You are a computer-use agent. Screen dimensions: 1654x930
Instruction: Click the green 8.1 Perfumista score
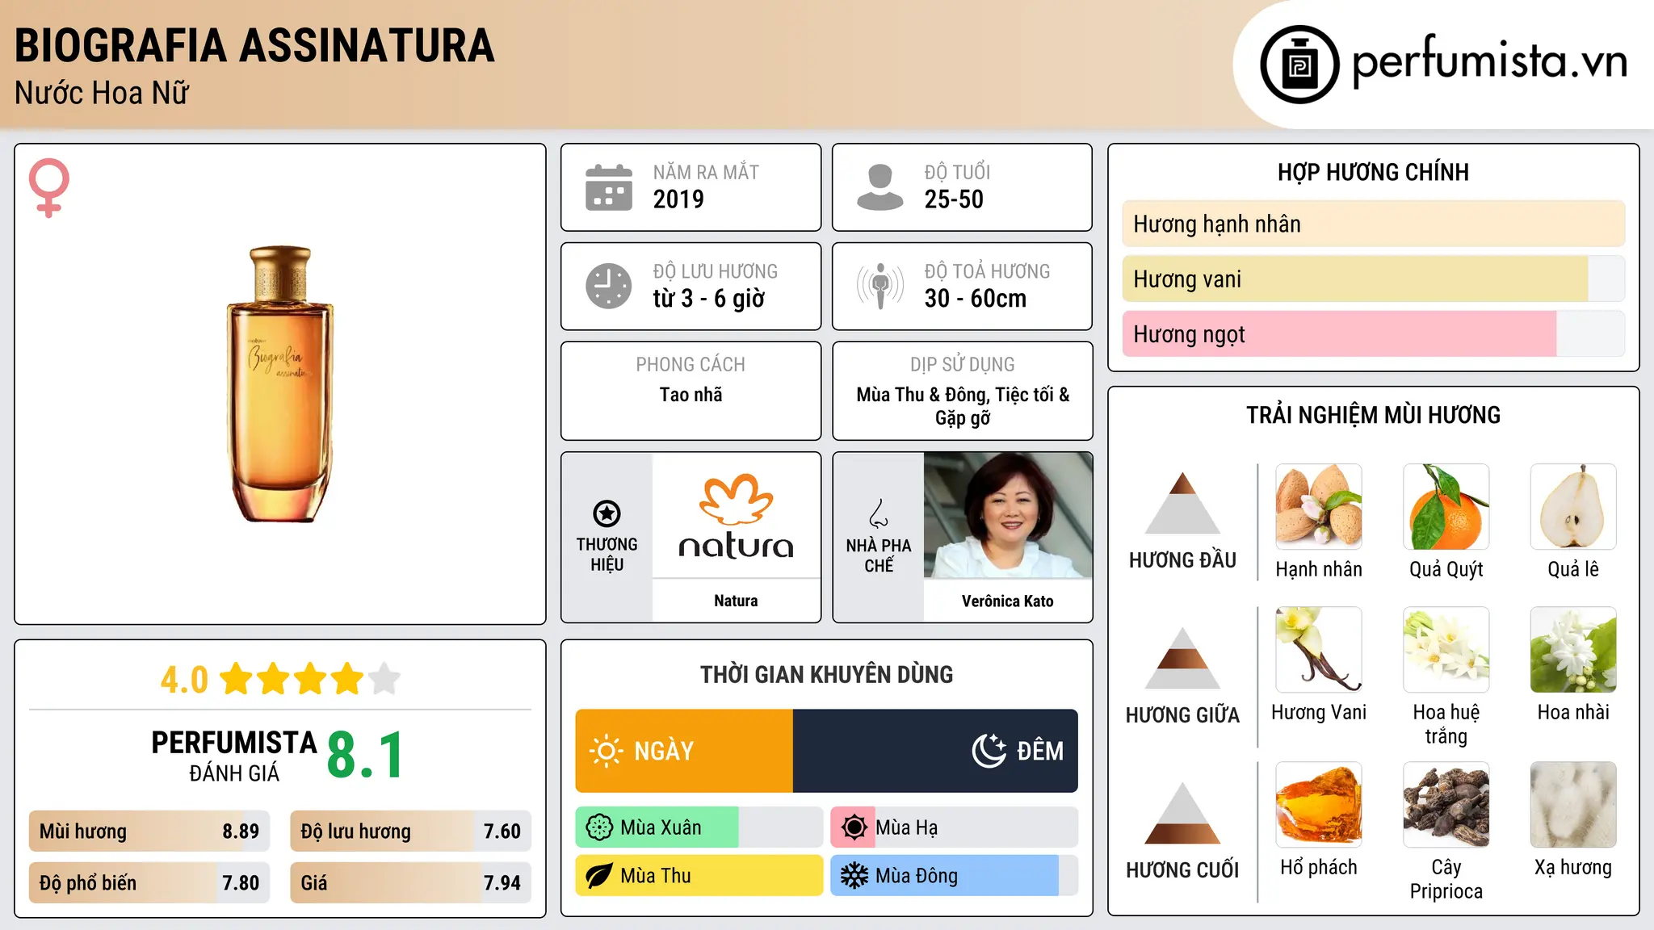(x=365, y=756)
